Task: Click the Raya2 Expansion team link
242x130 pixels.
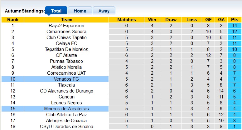Action: click(x=66, y=26)
